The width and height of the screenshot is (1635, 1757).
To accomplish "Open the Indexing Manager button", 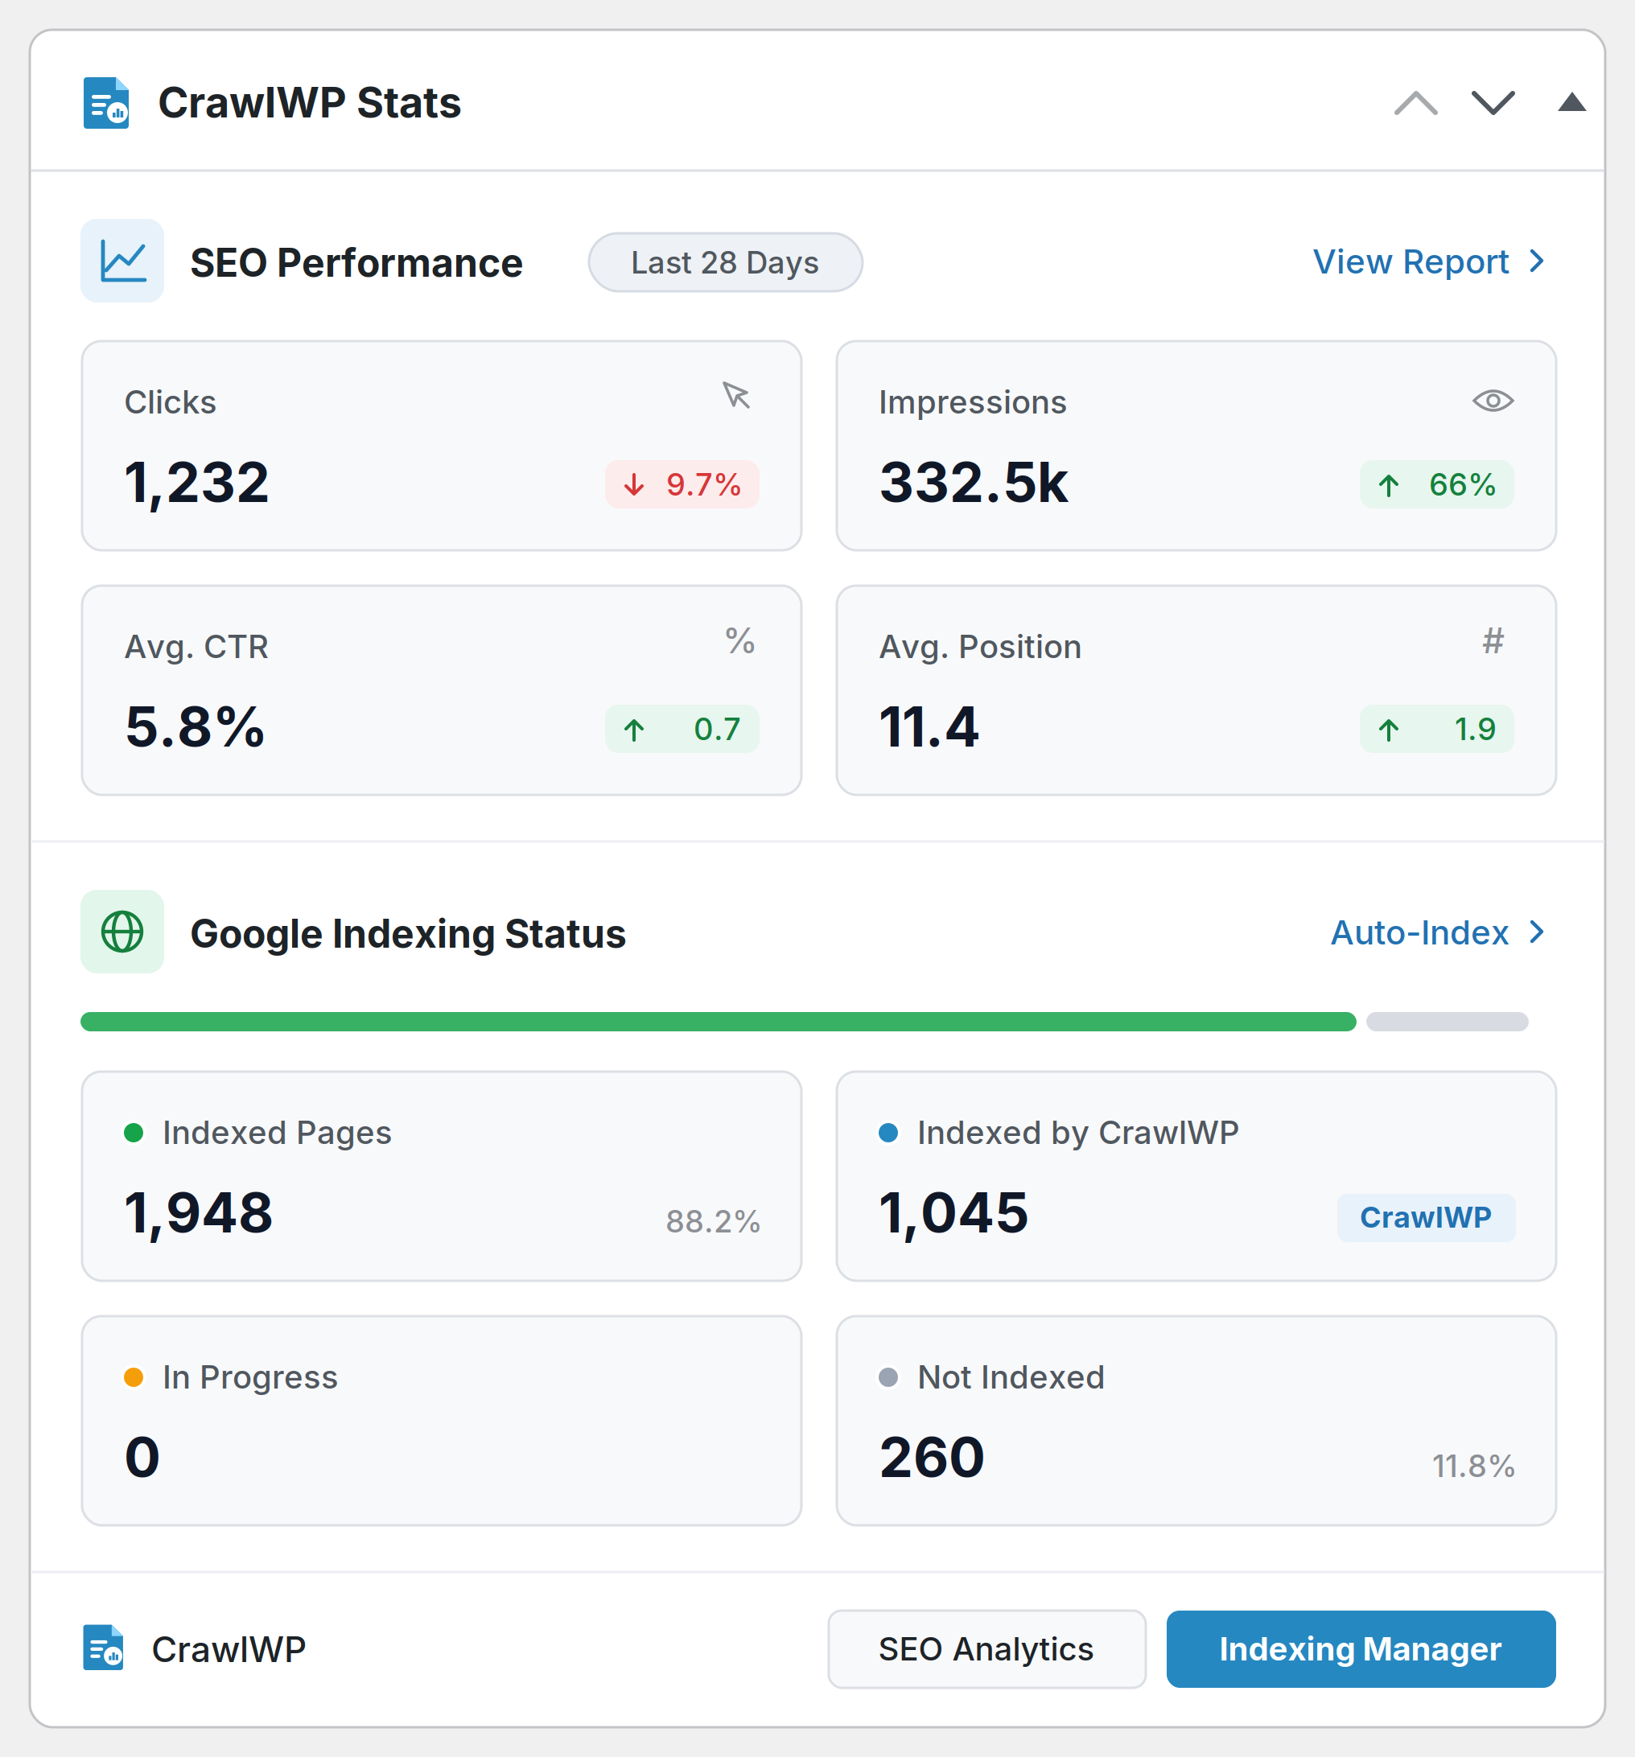I will pos(1360,1649).
